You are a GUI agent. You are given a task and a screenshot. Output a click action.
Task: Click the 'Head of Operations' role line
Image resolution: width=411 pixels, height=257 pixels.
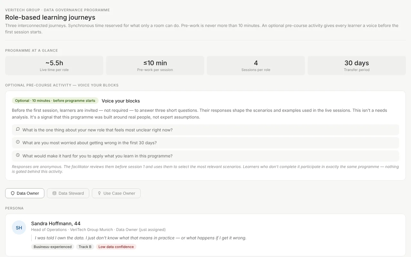point(98,230)
